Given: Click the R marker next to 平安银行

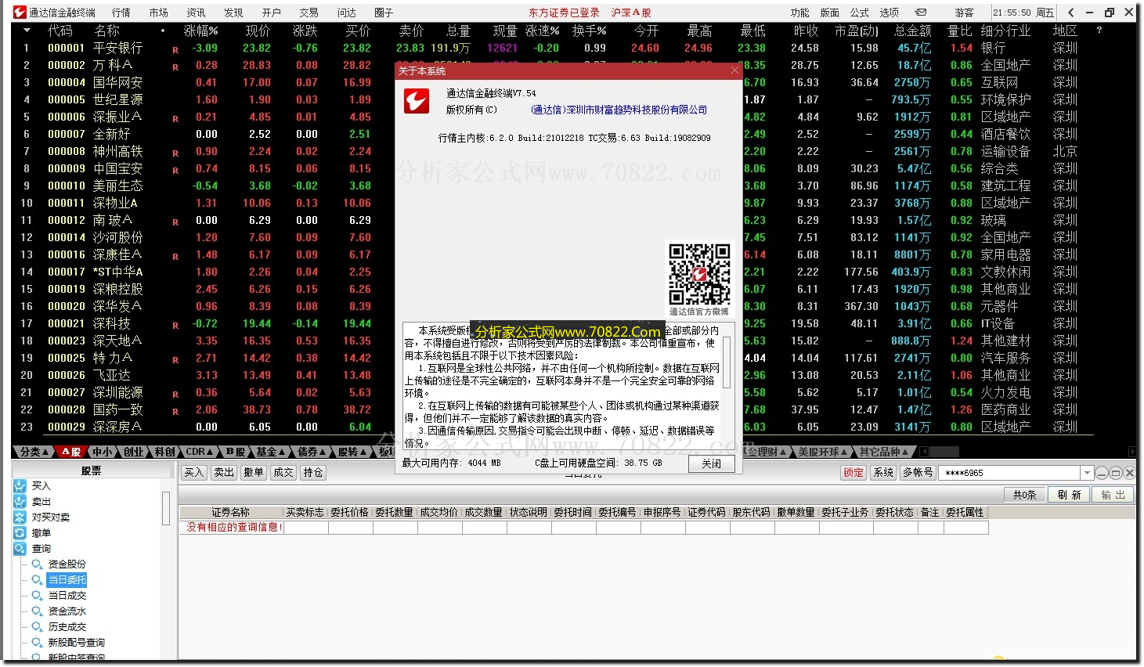Looking at the screenshot, I should 175,50.
